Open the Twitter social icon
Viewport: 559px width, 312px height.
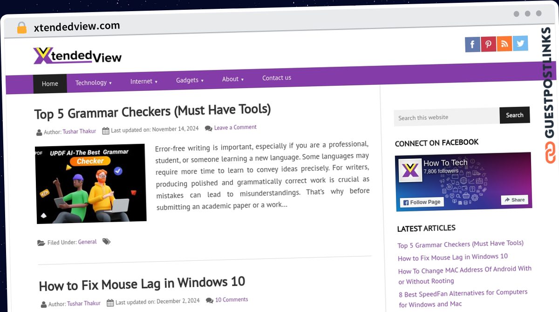[x=520, y=43]
